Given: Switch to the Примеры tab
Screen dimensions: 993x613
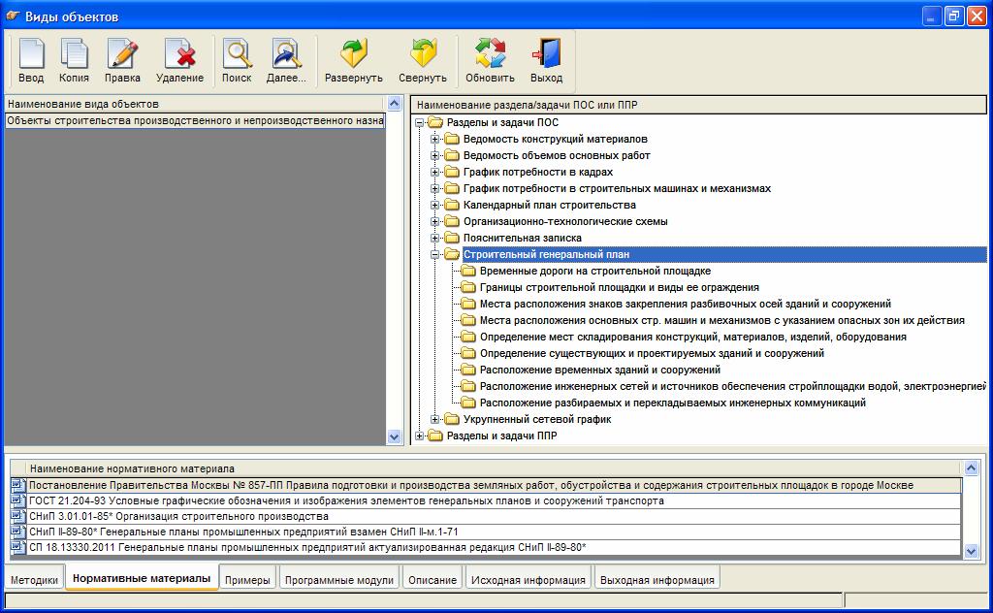Looking at the screenshot, I should tap(247, 580).
